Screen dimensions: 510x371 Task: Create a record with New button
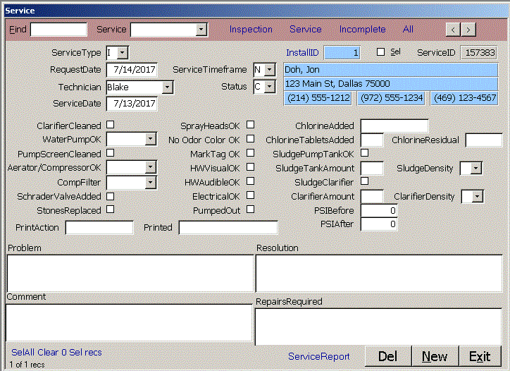click(435, 356)
